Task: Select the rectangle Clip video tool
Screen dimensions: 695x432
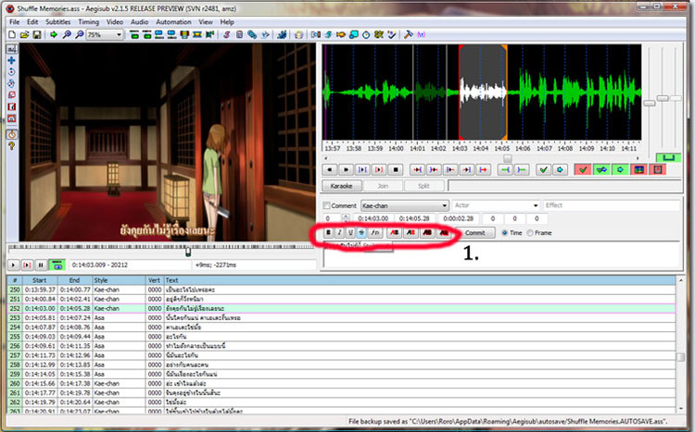Action: 11,106
